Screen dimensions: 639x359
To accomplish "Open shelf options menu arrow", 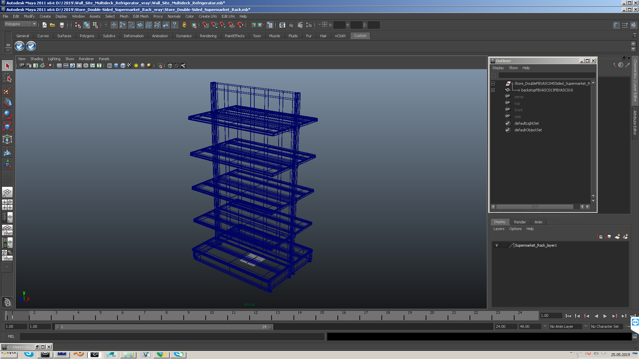I will click(8, 50).
